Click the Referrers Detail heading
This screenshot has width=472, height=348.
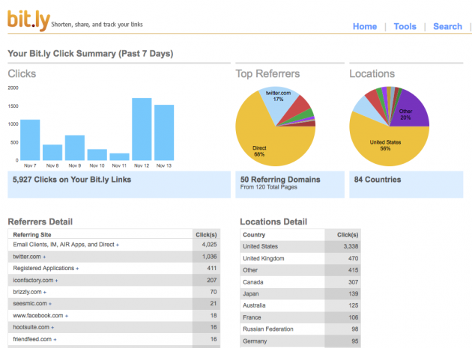click(40, 222)
